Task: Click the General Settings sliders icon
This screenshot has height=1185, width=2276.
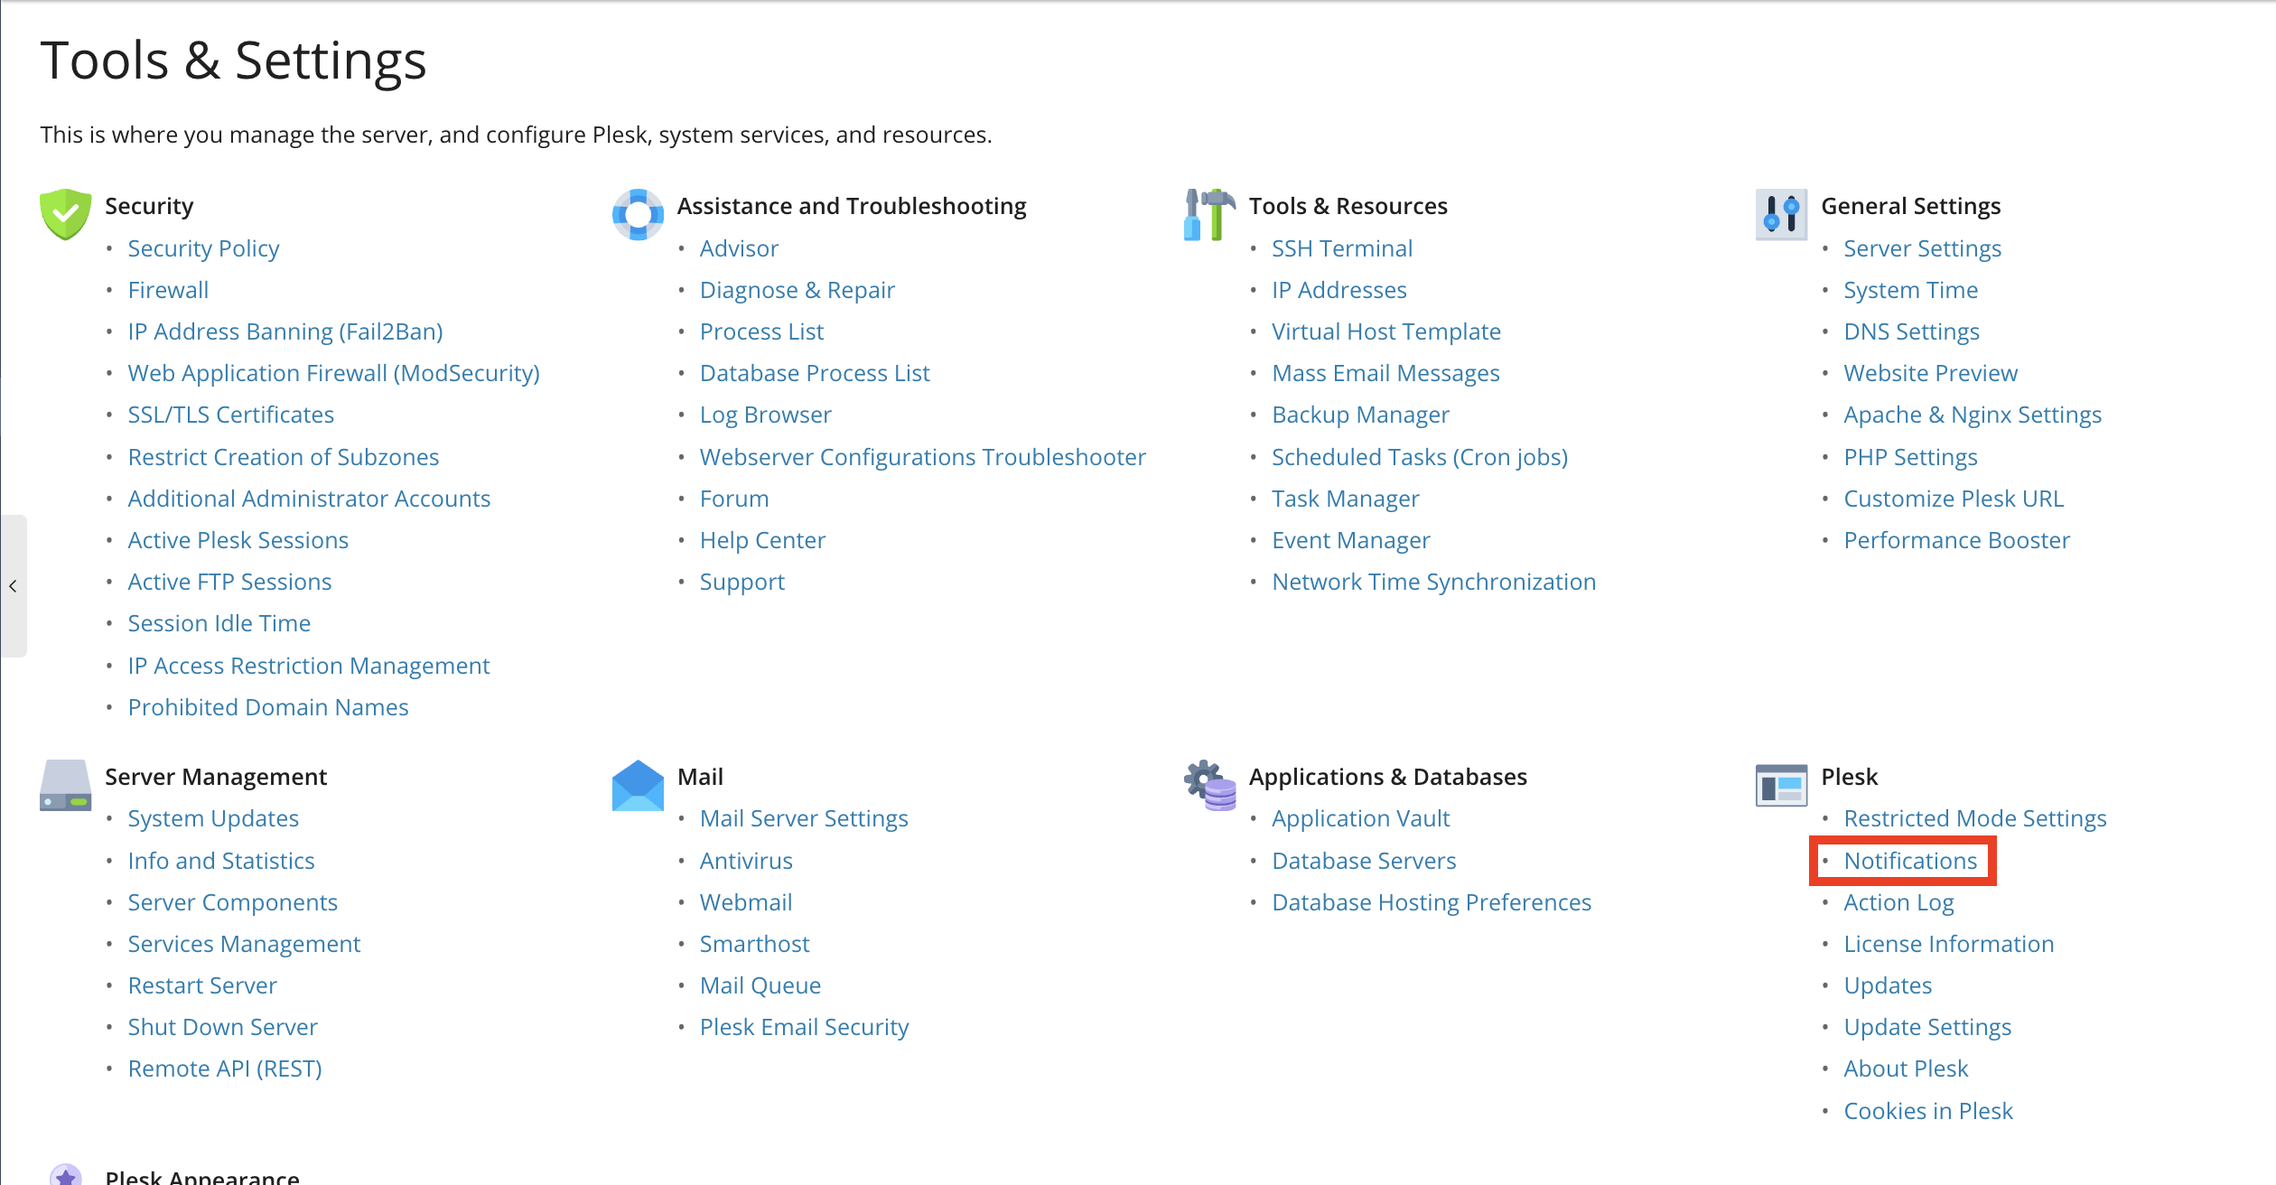Action: coord(1781,214)
